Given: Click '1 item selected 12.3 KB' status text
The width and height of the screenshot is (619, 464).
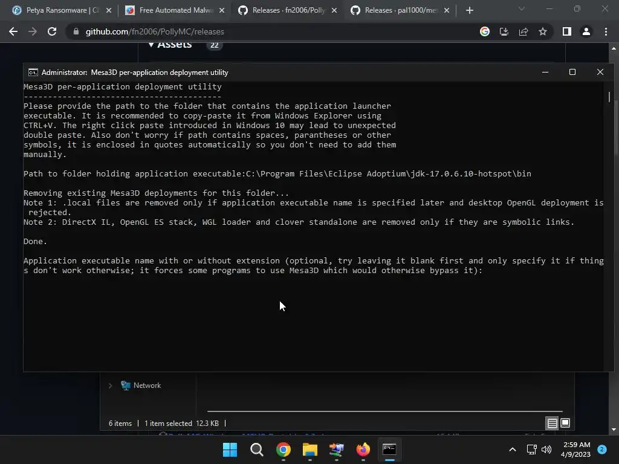Looking at the screenshot, I should click(181, 424).
